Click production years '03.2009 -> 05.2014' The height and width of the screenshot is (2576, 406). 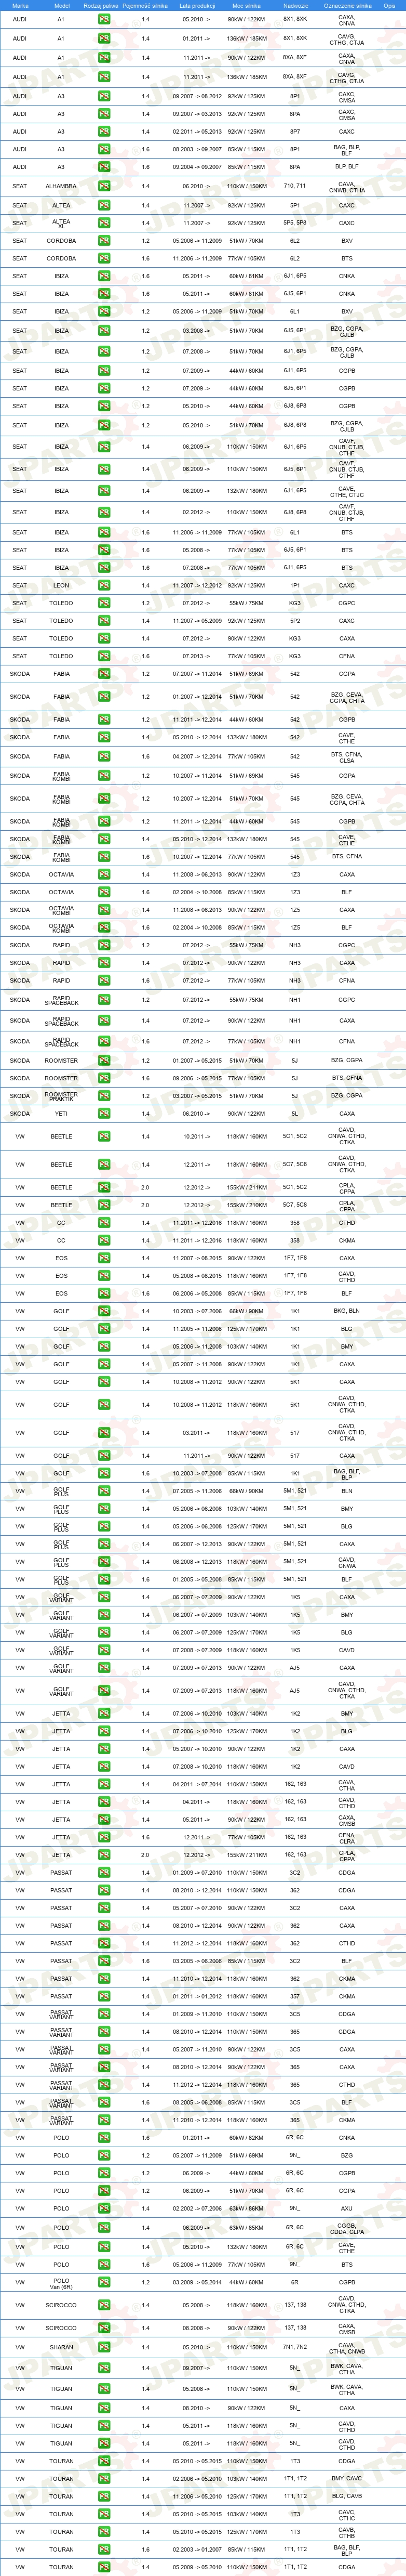197,2283
